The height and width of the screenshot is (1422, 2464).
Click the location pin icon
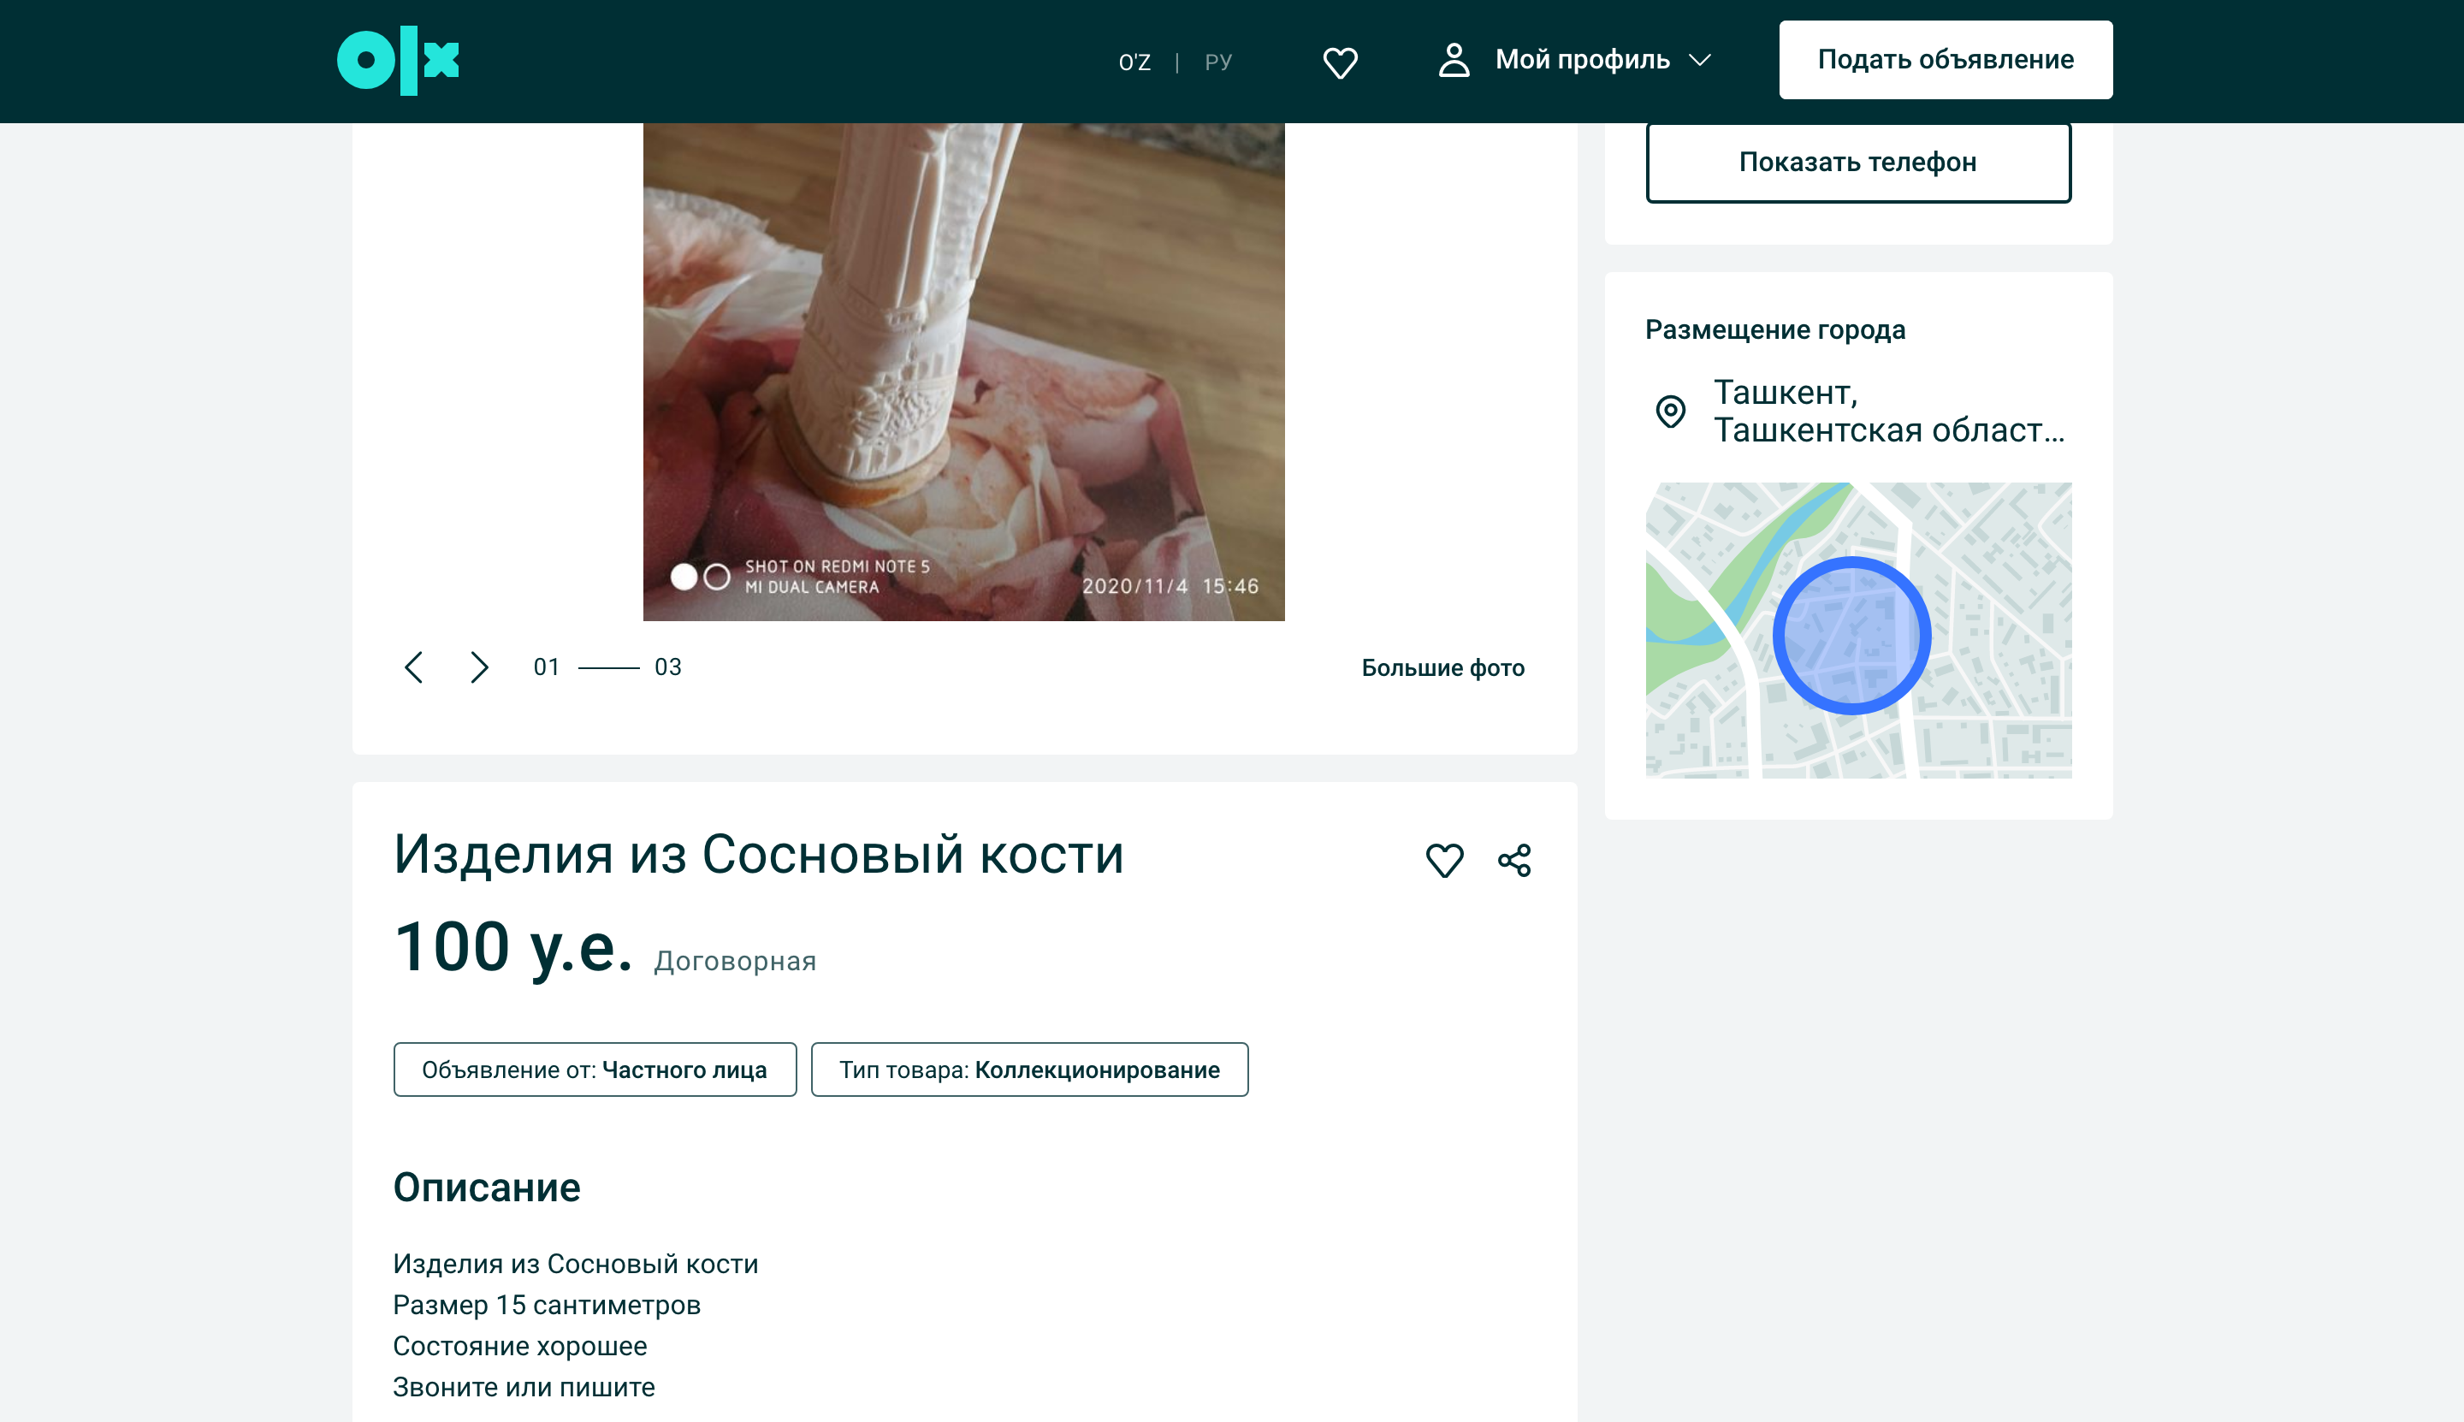click(1670, 412)
